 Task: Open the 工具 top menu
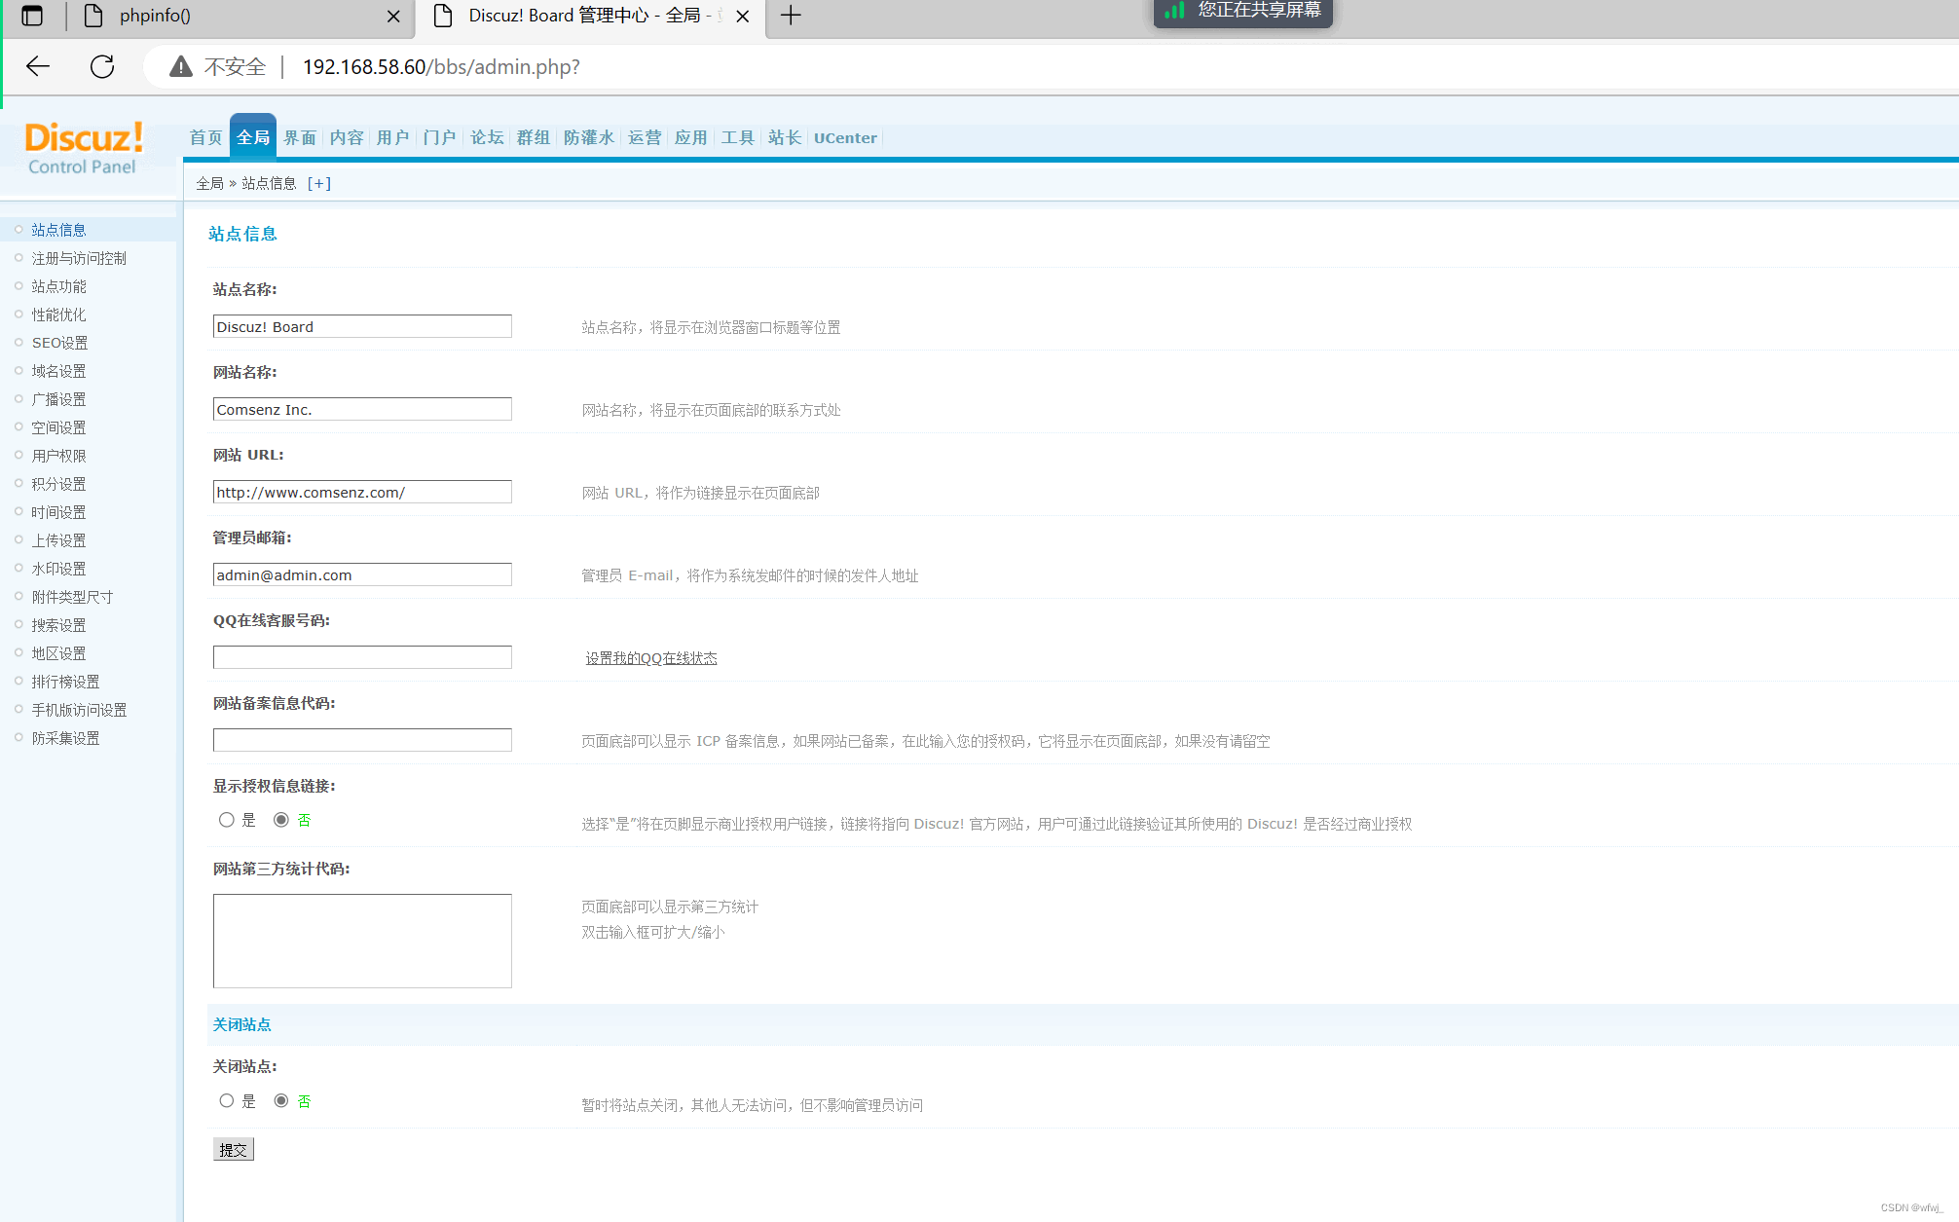coord(738,137)
